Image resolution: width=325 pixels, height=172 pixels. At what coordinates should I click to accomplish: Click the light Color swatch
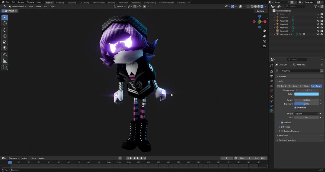point(307,94)
